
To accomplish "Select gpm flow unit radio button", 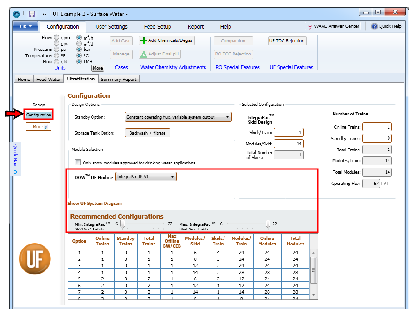I will tap(56, 38).
